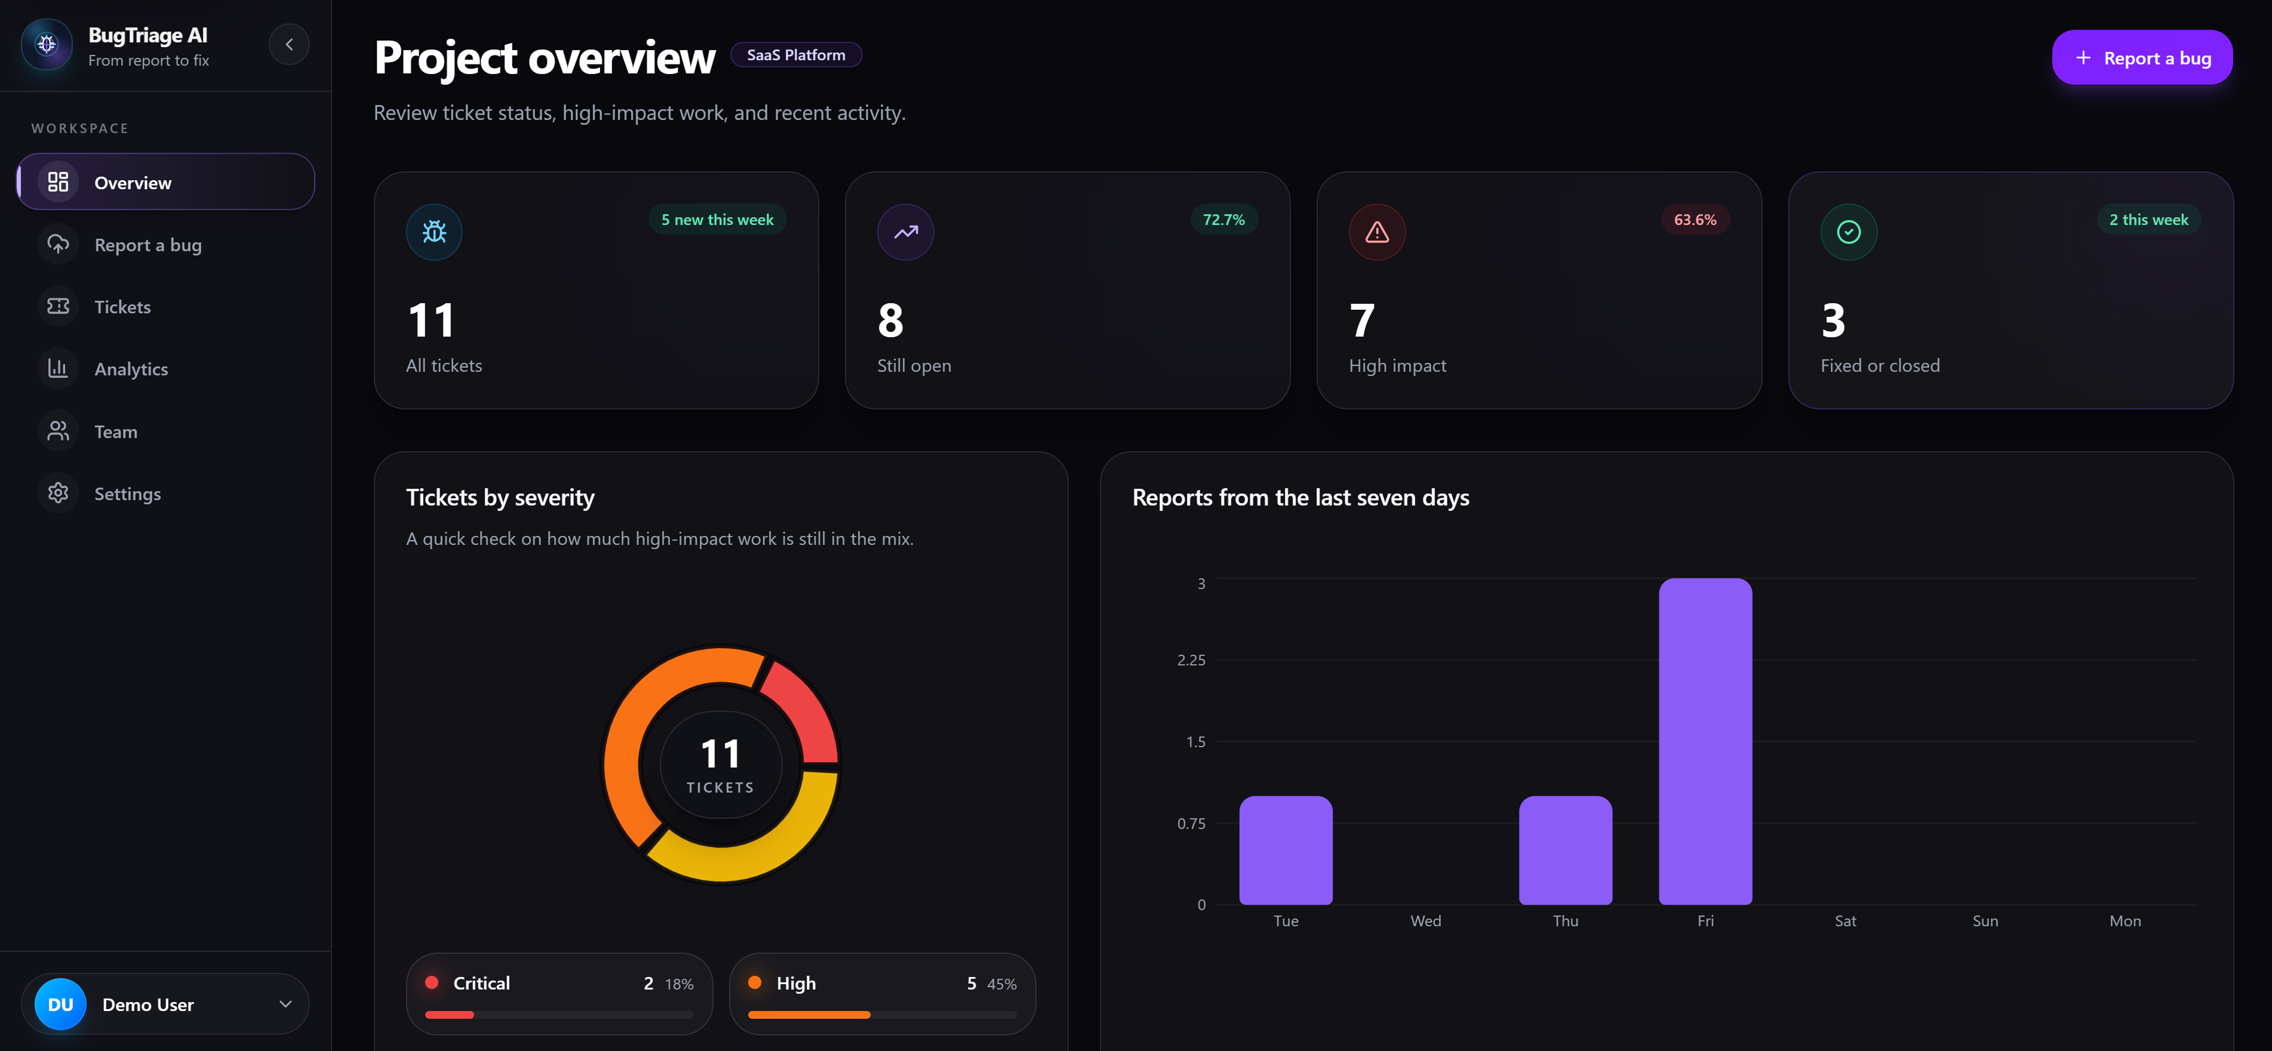Click the 63.6% badge
The width and height of the screenshot is (2272, 1051).
tap(1695, 220)
